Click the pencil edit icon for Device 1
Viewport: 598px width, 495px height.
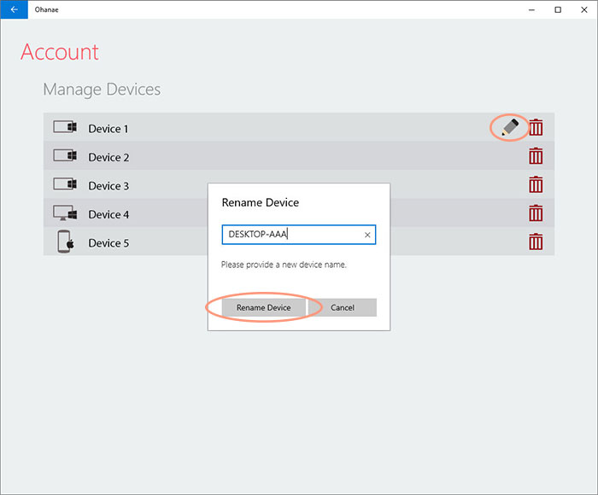pyautogui.click(x=510, y=127)
